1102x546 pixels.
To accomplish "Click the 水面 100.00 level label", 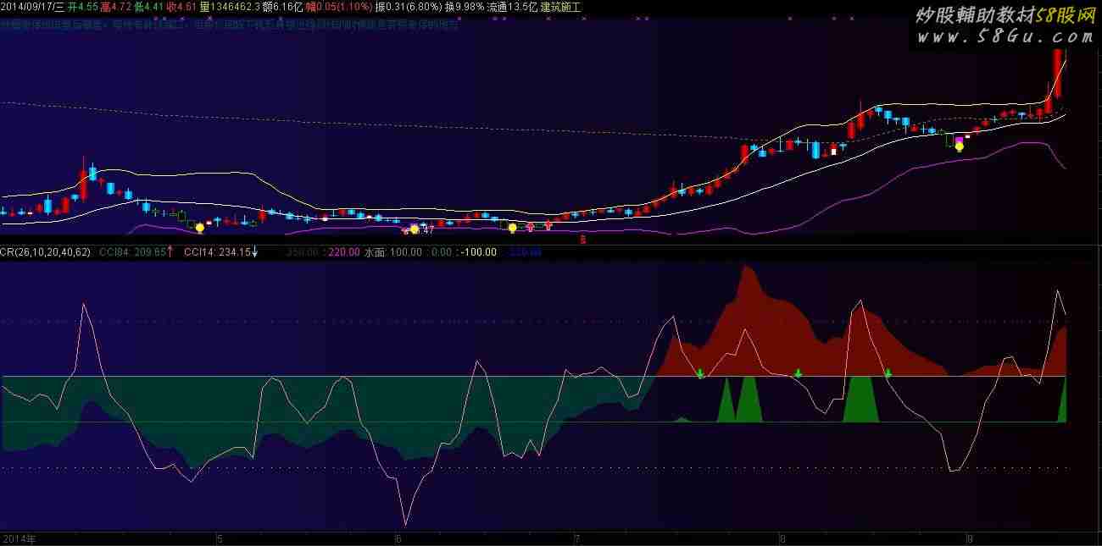I will [x=392, y=252].
